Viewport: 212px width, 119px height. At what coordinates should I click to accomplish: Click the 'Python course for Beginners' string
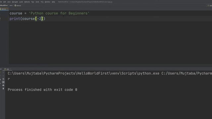59,13
